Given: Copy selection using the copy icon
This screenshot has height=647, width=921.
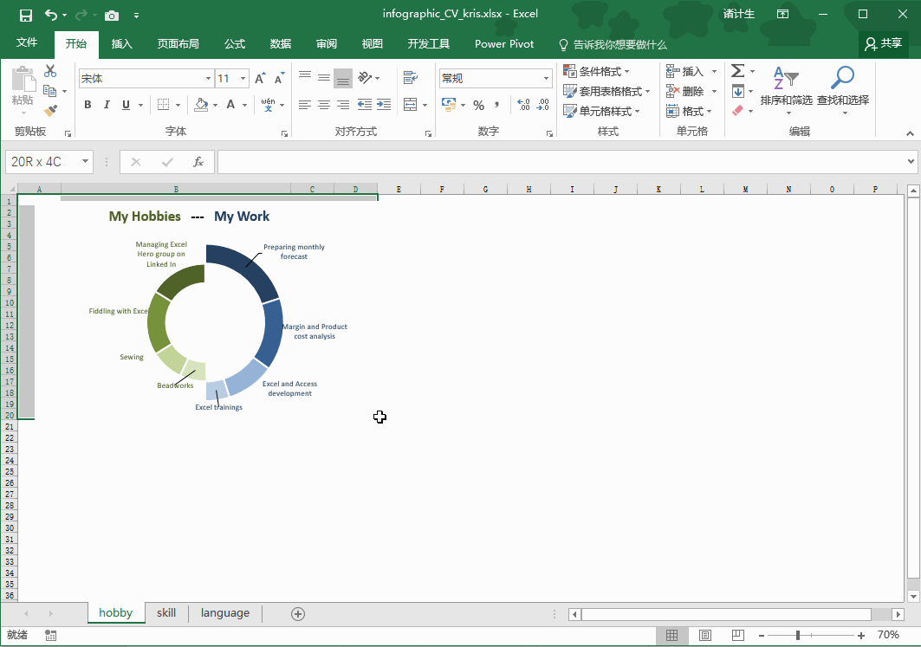Looking at the screenshot, I should click(x=50, y=91).
